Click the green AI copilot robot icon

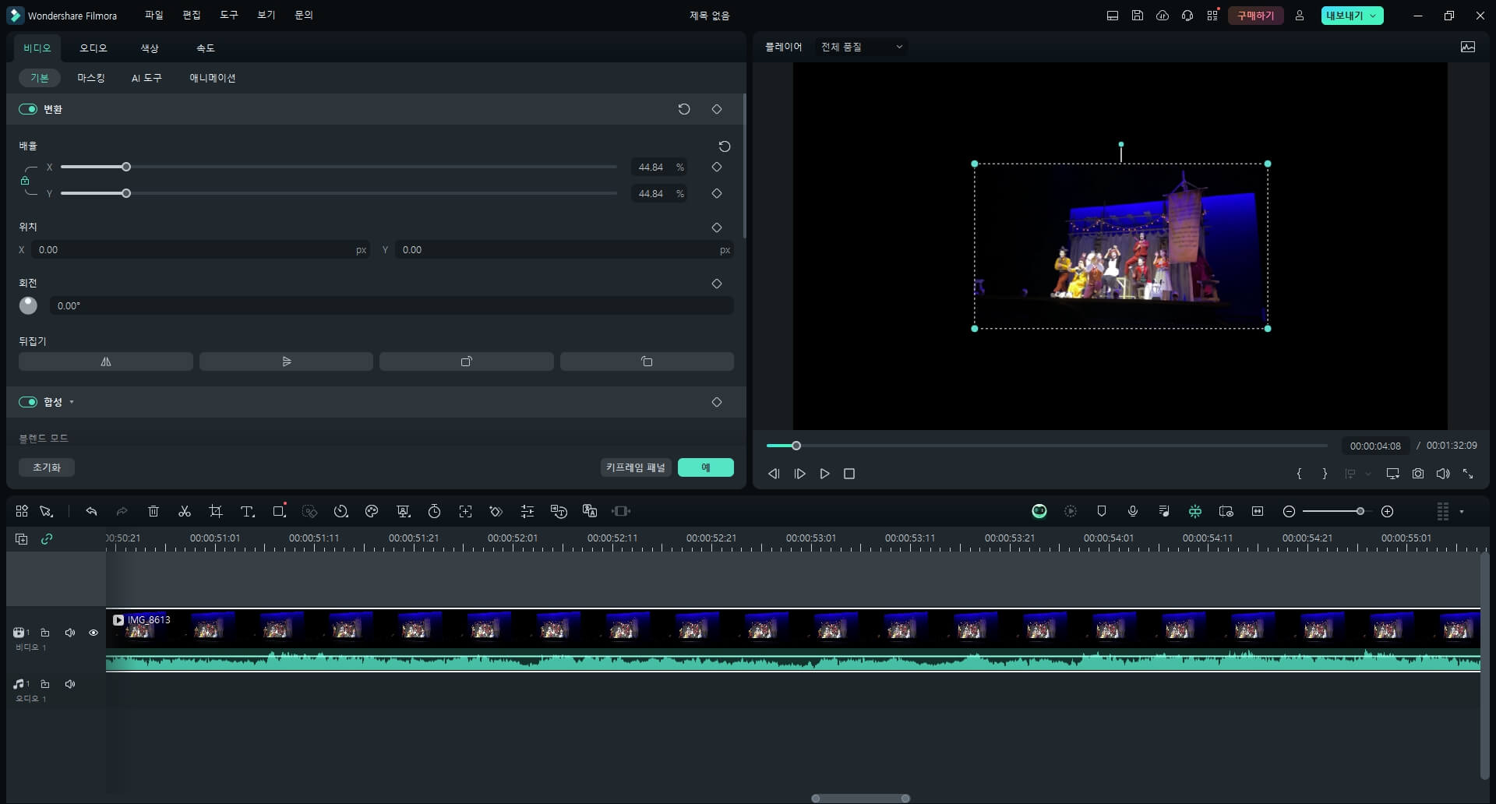click(x=1039, y=511)
